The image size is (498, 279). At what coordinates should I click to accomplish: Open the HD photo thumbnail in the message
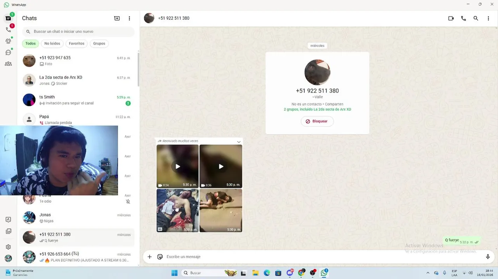coord(177,210)
